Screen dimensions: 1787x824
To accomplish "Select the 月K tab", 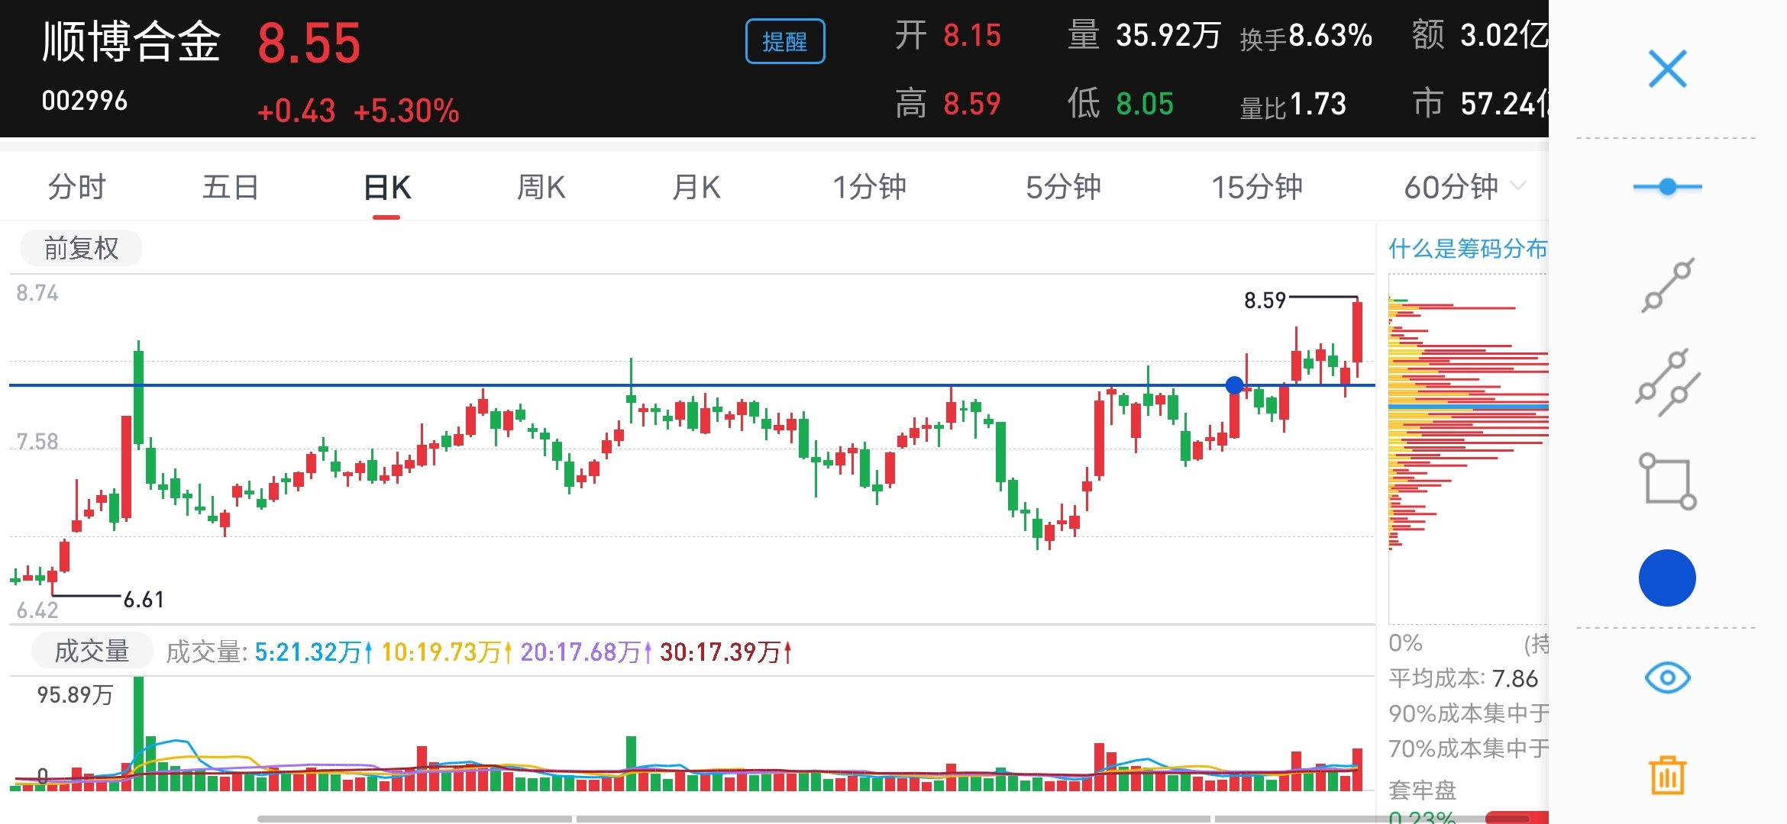I will (696, 187).
